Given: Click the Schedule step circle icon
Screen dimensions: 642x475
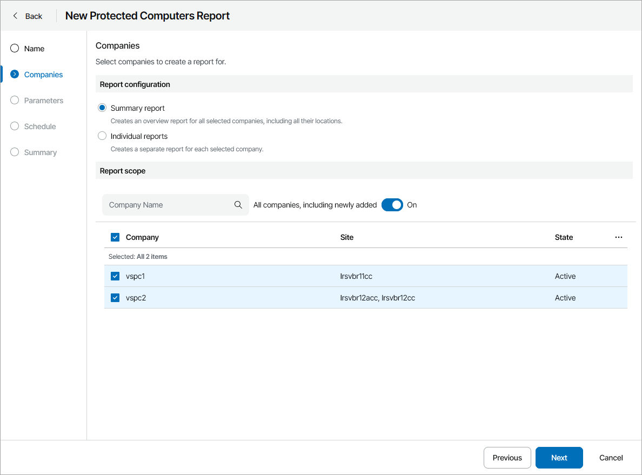Looking at the screenshot, I should (15, 126).
